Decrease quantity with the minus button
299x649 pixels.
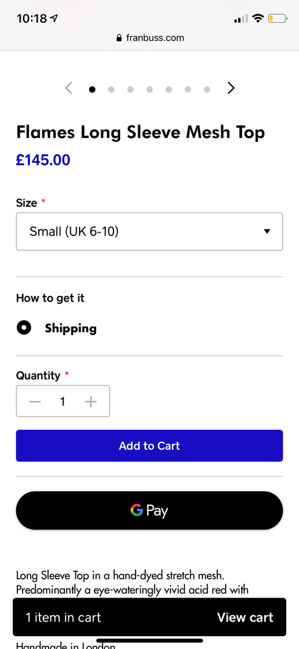35,401
